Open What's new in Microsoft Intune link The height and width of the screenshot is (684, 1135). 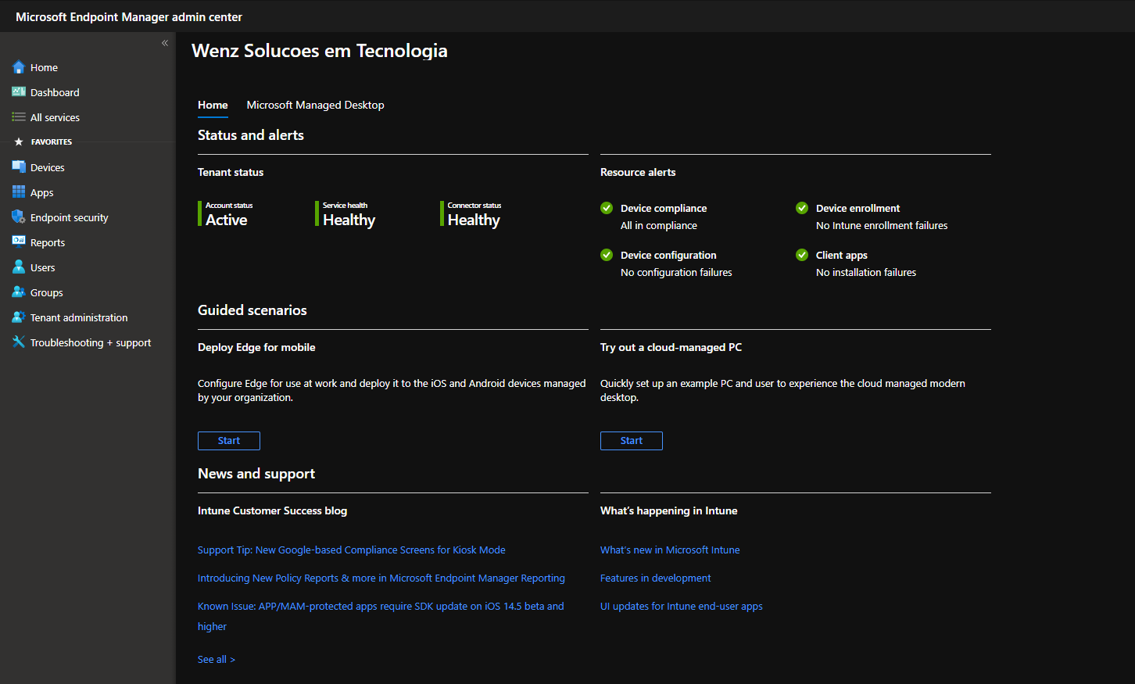(x=670, y=550)
